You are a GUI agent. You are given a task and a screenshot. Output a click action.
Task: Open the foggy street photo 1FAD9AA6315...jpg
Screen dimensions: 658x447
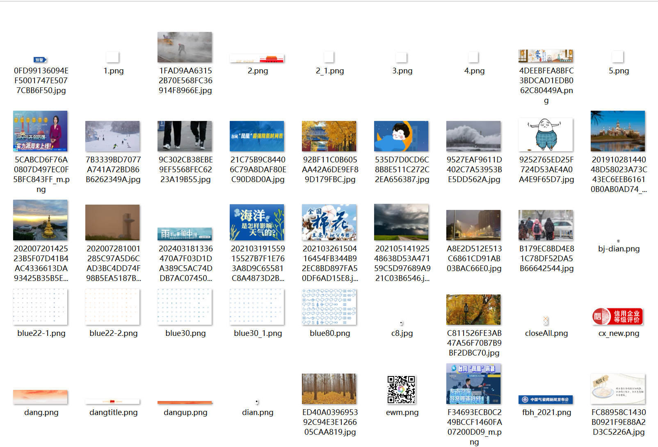click(185, 47)
